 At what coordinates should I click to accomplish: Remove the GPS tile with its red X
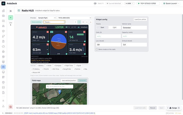coord(84,32)
